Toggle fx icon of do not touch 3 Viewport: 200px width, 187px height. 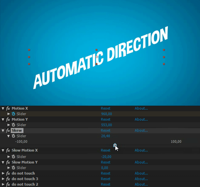8,179
